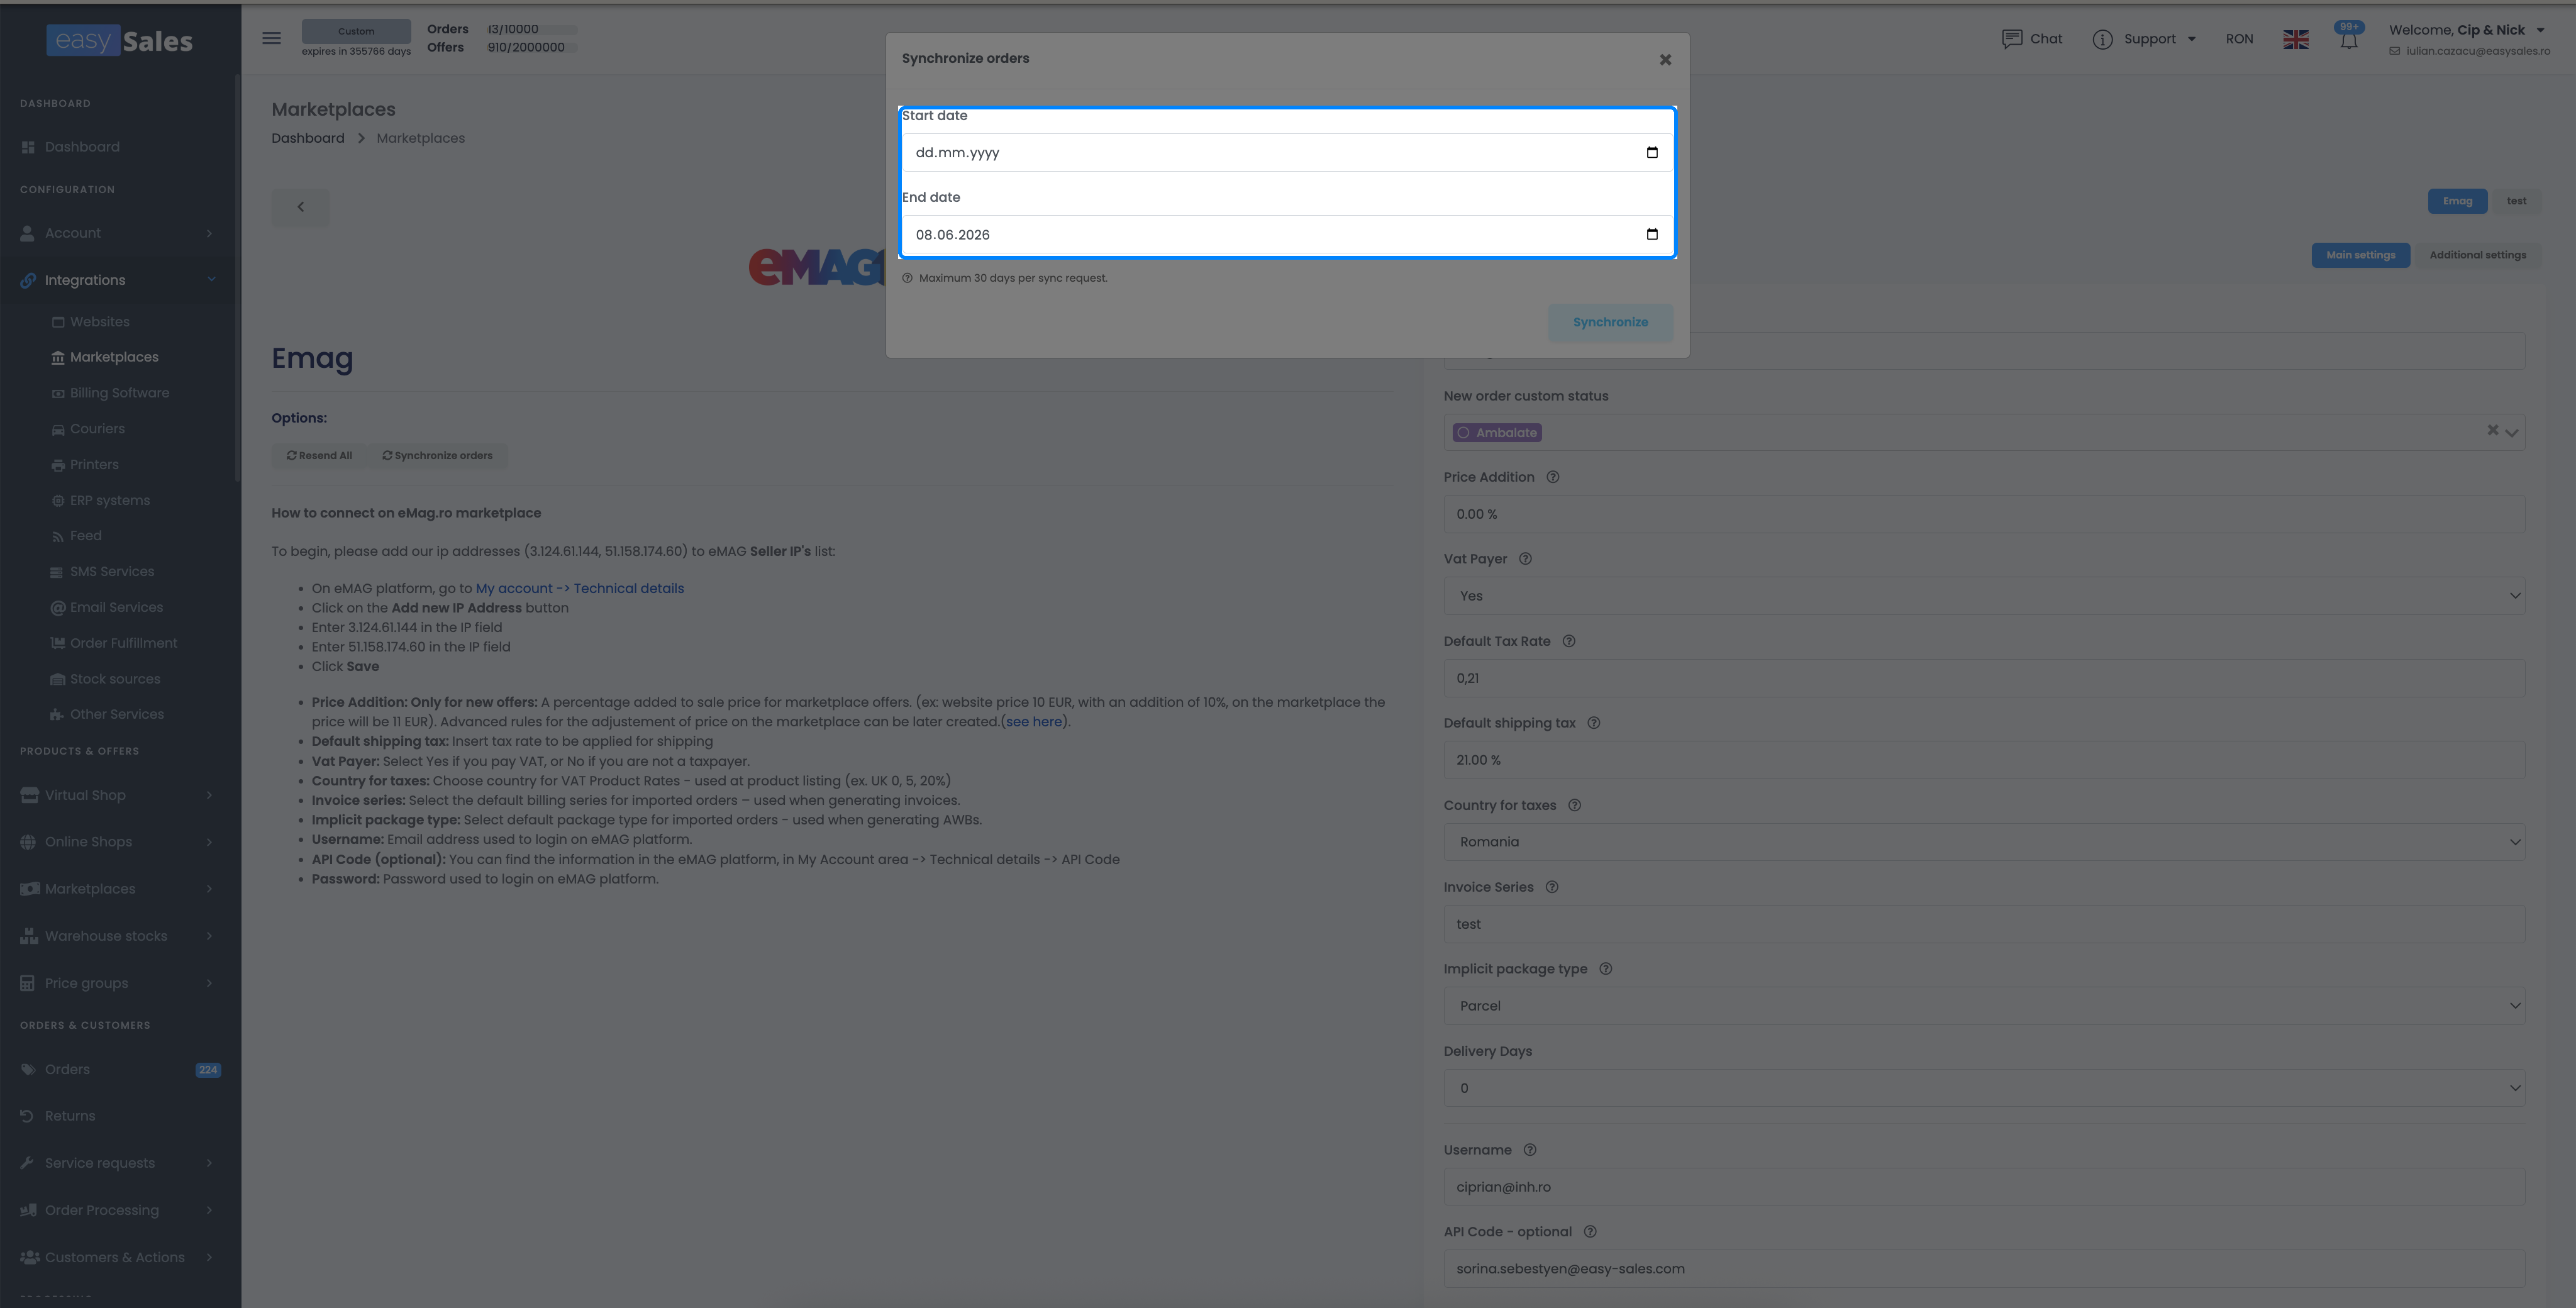Click the Returns icon in sidebar
The width and height of the screenshot is (2576, 1308).
28,1116
